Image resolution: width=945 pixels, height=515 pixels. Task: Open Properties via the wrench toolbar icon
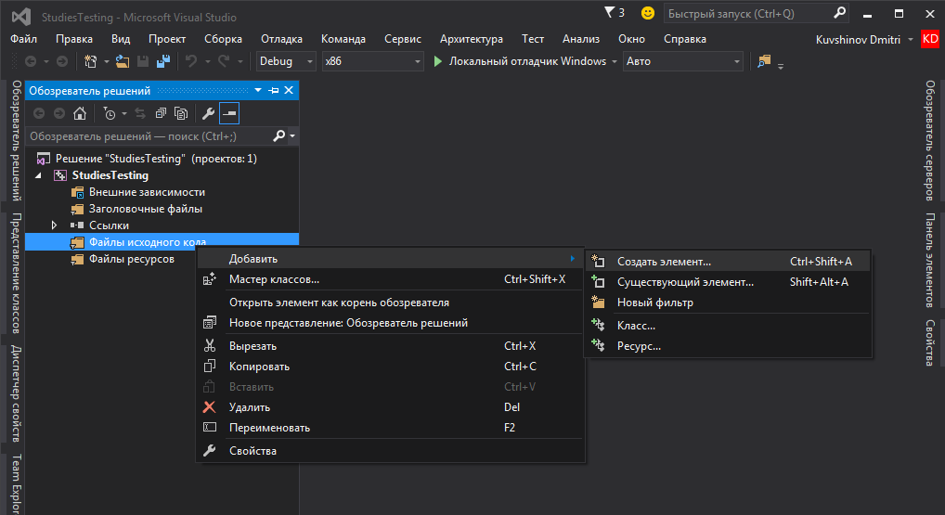click(208, 113)
